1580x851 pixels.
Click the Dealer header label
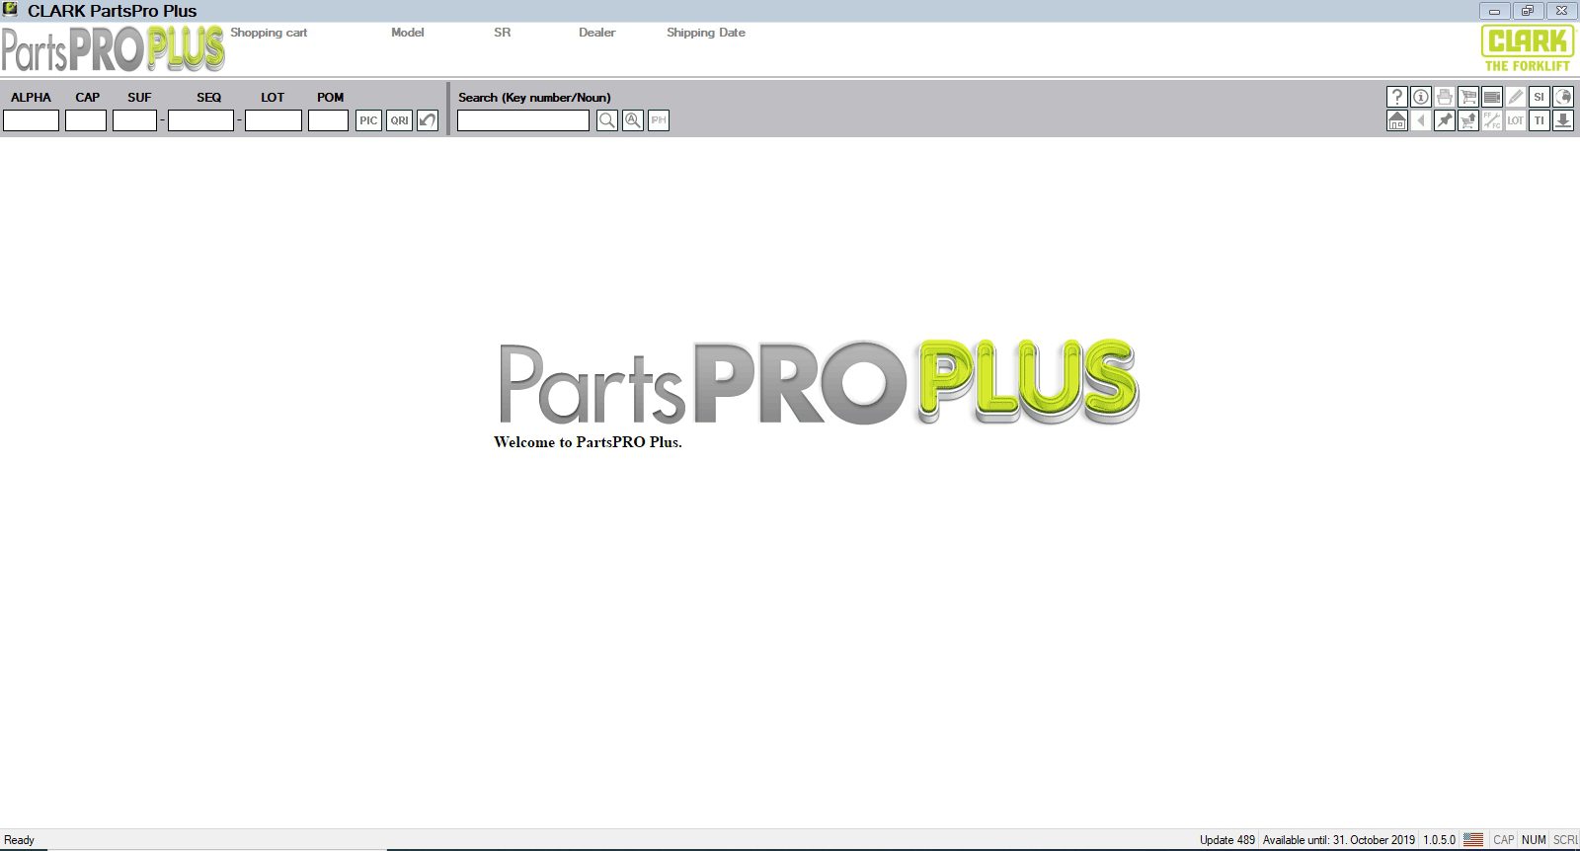click(597, 33)
